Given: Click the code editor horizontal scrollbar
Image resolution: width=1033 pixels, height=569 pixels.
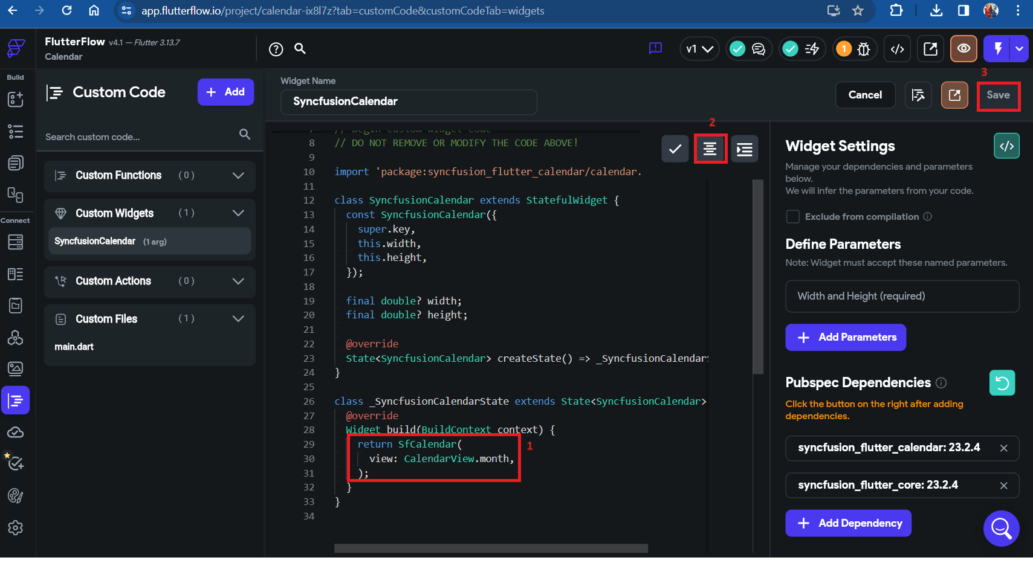Looking at the screenshot, I should 491,548.
